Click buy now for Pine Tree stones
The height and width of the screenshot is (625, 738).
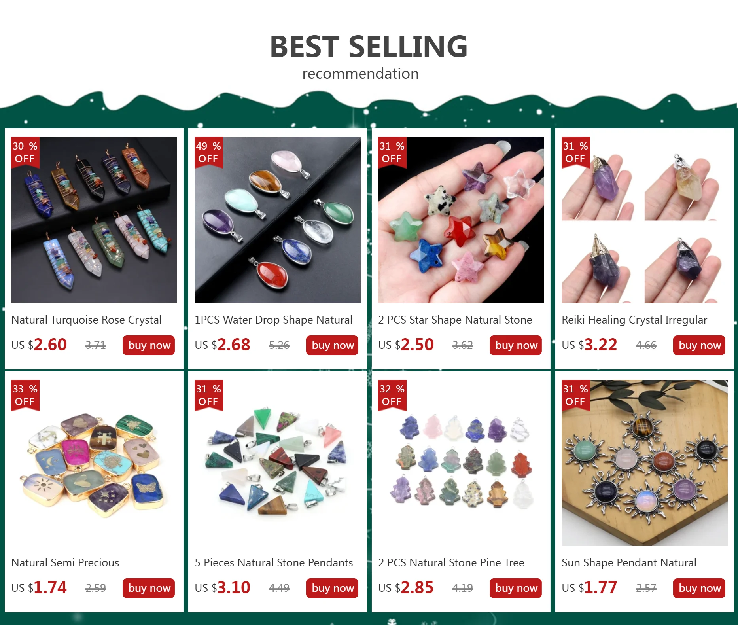pyautogui.click(x=516, y=588)
